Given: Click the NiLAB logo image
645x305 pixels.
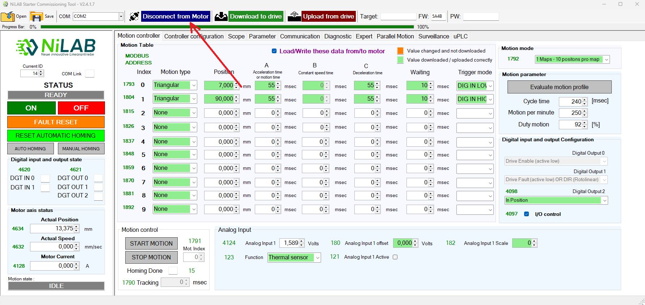Looking at the screenshot, I should (x=56, y=47).
